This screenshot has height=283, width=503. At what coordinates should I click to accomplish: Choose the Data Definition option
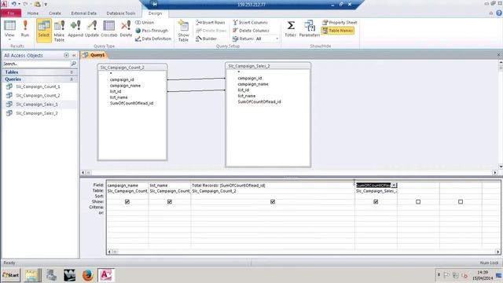[153, 39]
